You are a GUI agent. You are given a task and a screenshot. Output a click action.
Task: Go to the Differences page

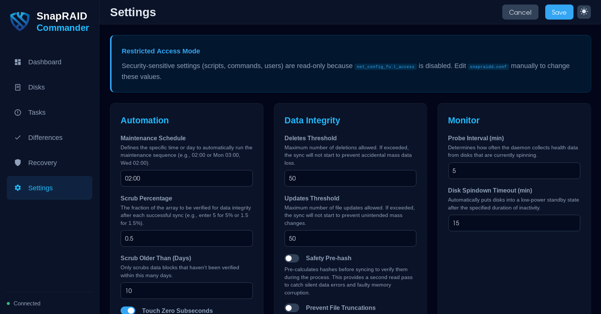pos(45,138)
